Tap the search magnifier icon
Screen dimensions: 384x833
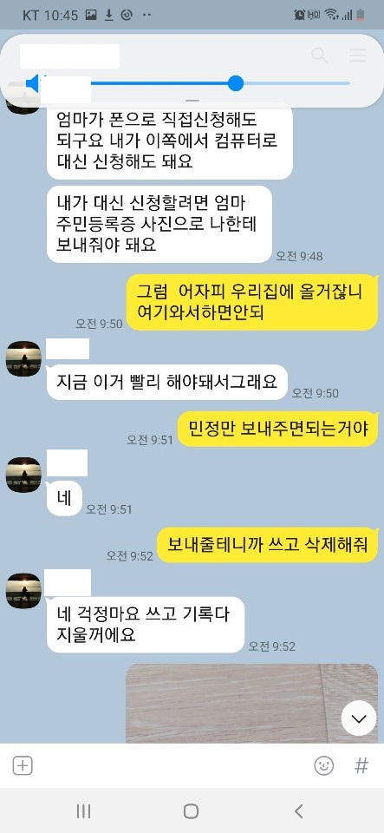(319, 56)
